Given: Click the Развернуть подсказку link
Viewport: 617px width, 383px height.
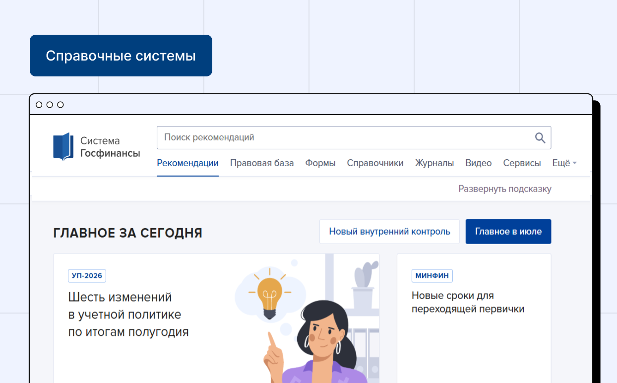Looking at the screenshot, I should tap(505, 189).
